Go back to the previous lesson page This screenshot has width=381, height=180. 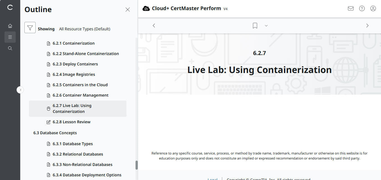pos(154,25)
